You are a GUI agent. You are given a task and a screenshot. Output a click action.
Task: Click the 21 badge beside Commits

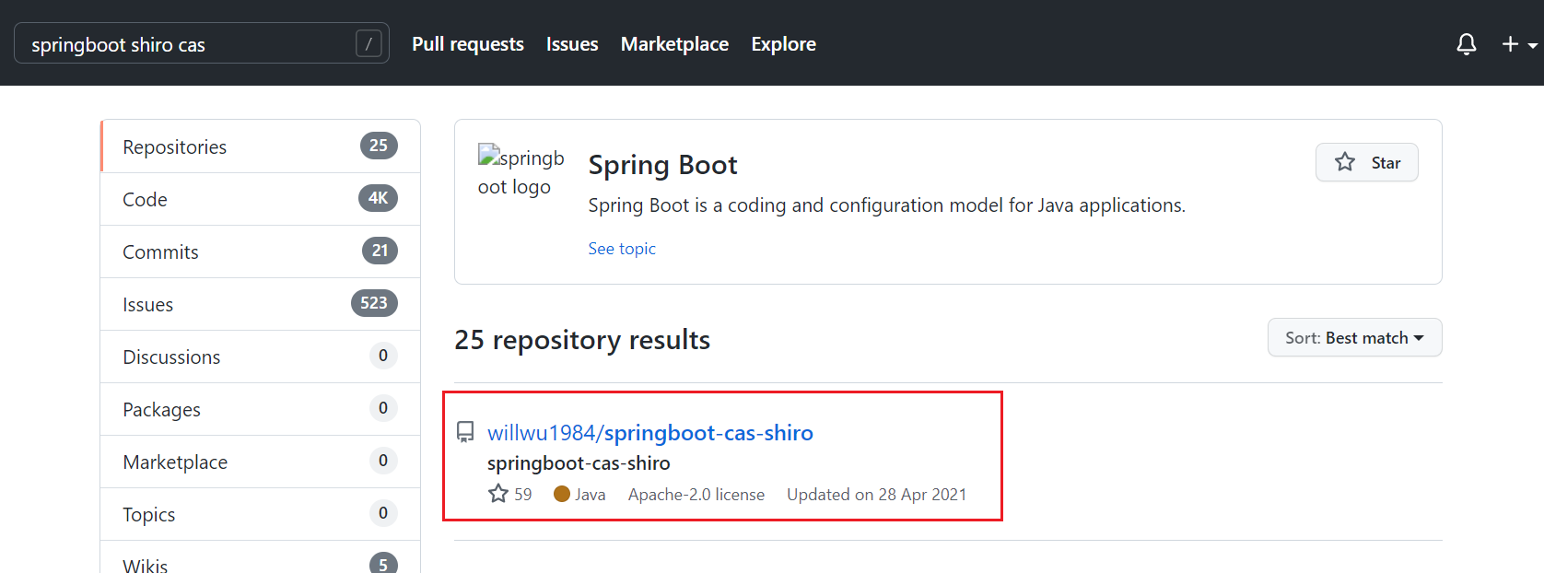(380, 251)
